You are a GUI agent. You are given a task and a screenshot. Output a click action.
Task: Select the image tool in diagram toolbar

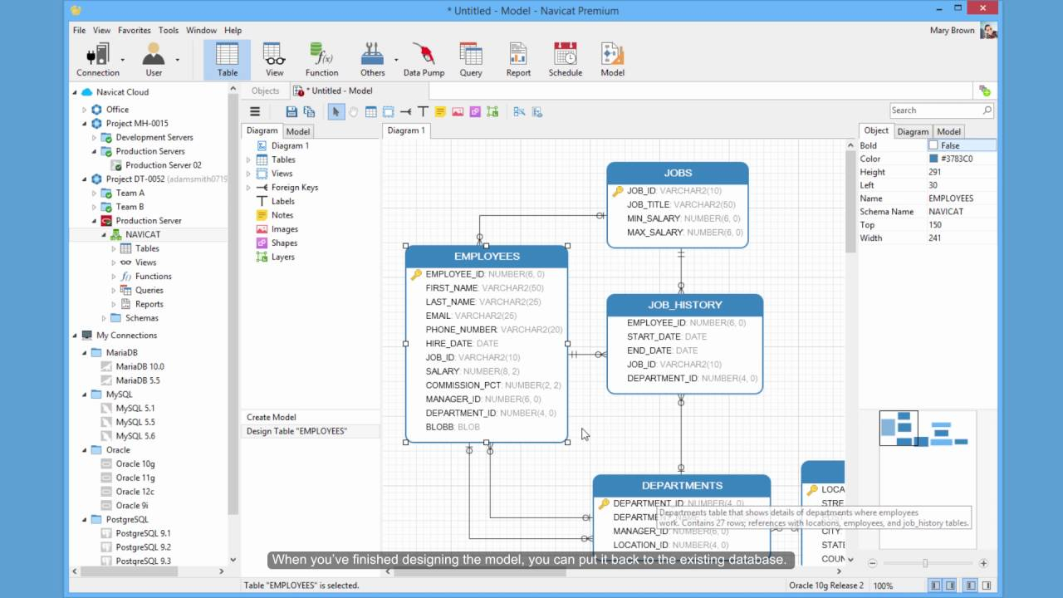(458, 111)
